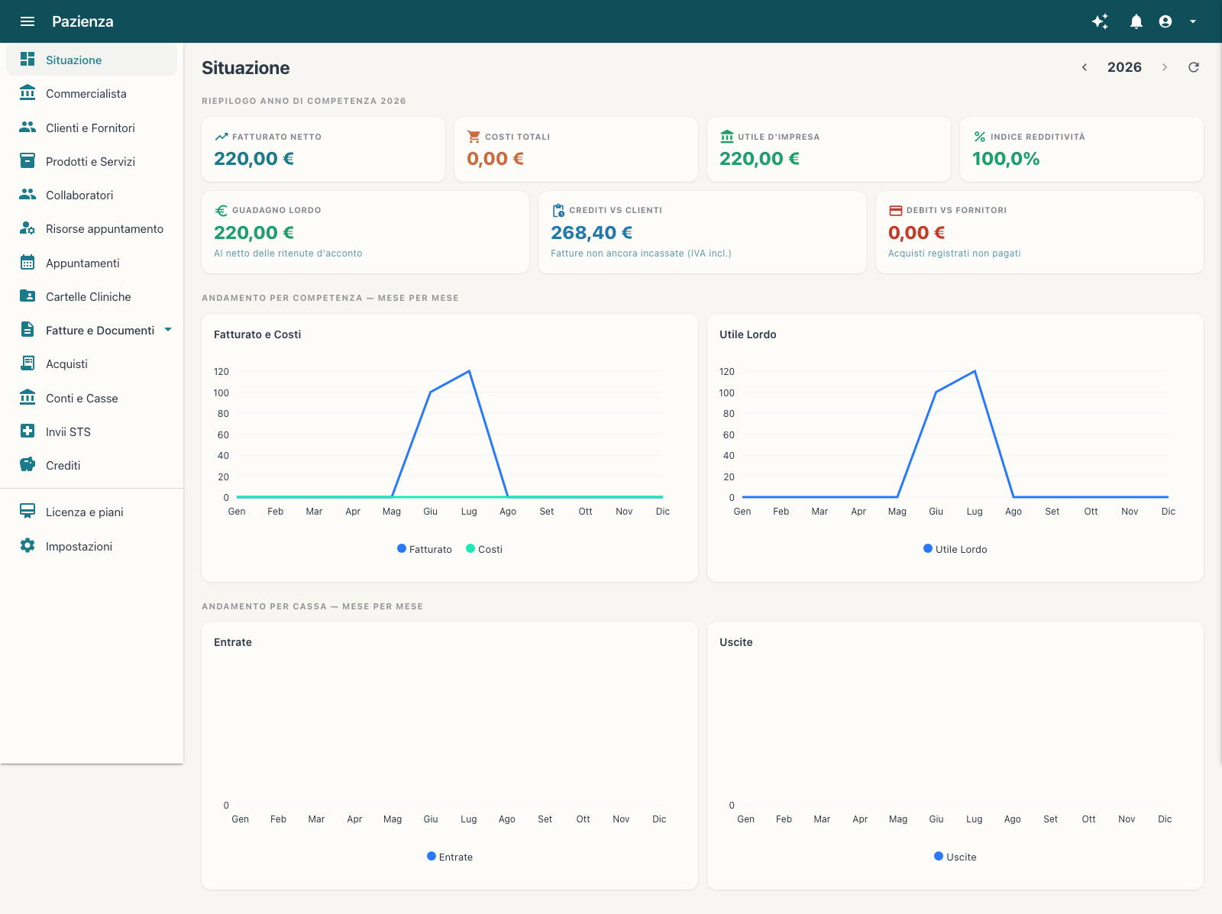Viewport: 1222px width, 914px height.
Task: Click the Crediti piggy bank icon
Action: click(x=27, y=464)
